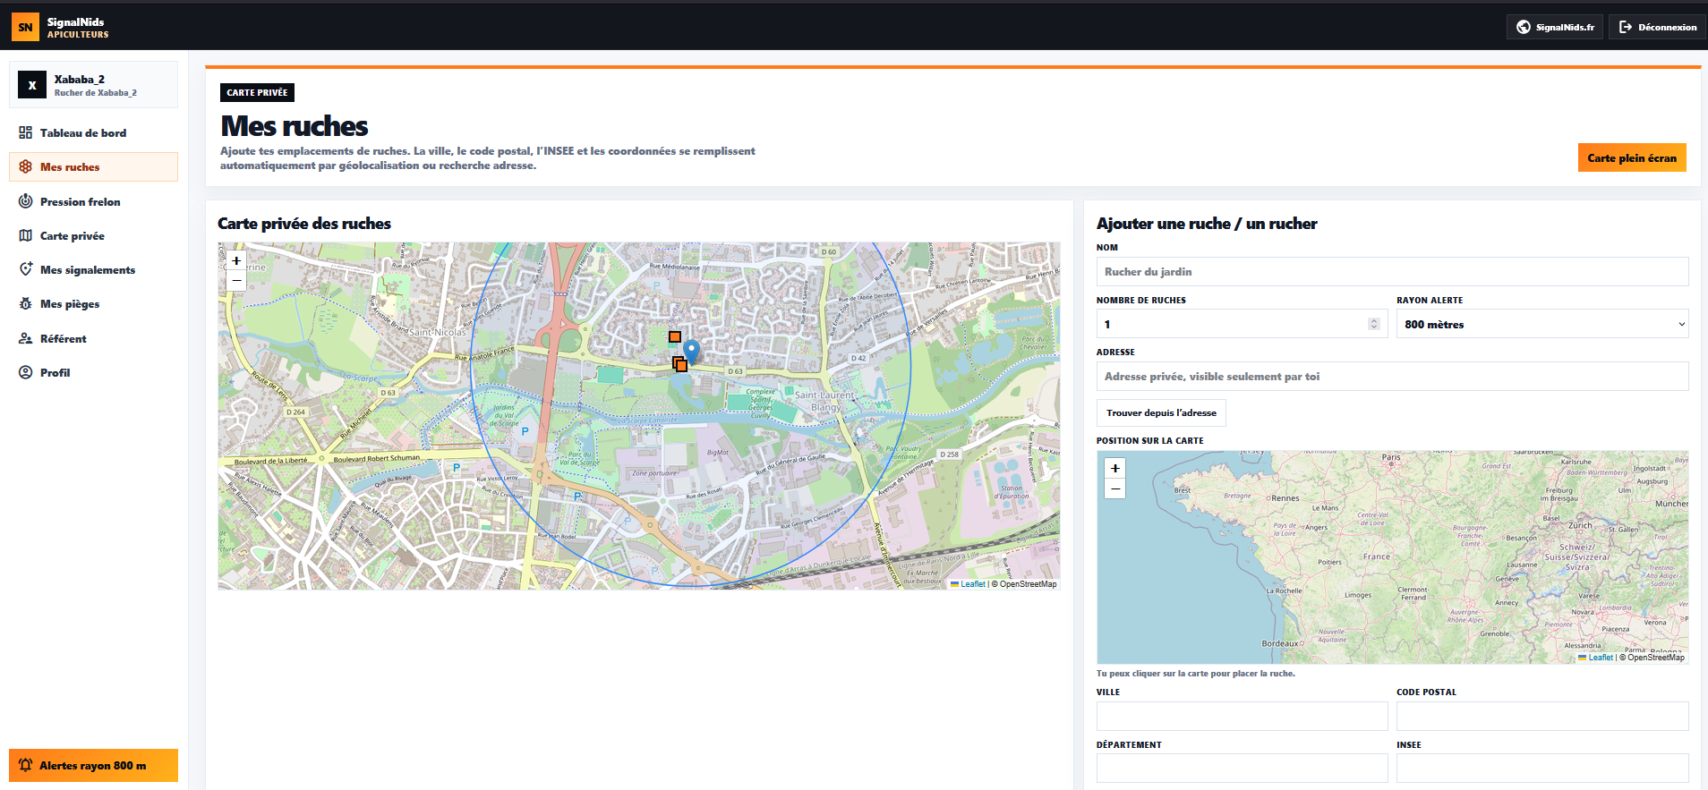Click bug icon beside Mes pièges
Image resolution: width=1708 pixels, height=790 pixels.
tap(26, 303)
